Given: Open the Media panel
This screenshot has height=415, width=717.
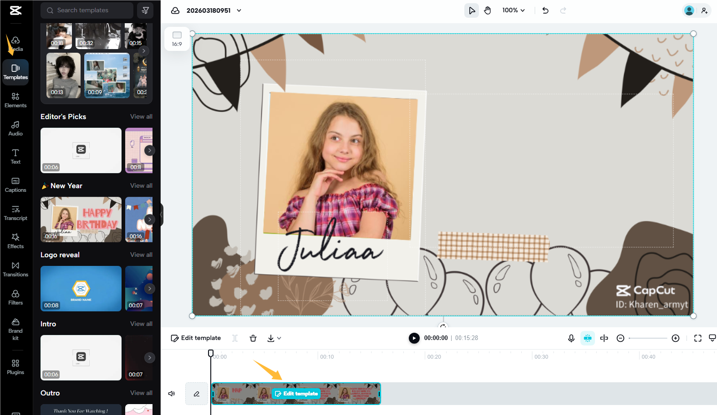Looking at the screenshot, I should (15, 44).
